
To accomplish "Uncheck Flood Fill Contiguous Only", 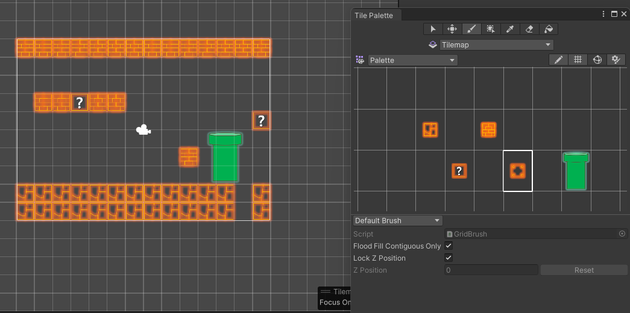I will (449, 246).
